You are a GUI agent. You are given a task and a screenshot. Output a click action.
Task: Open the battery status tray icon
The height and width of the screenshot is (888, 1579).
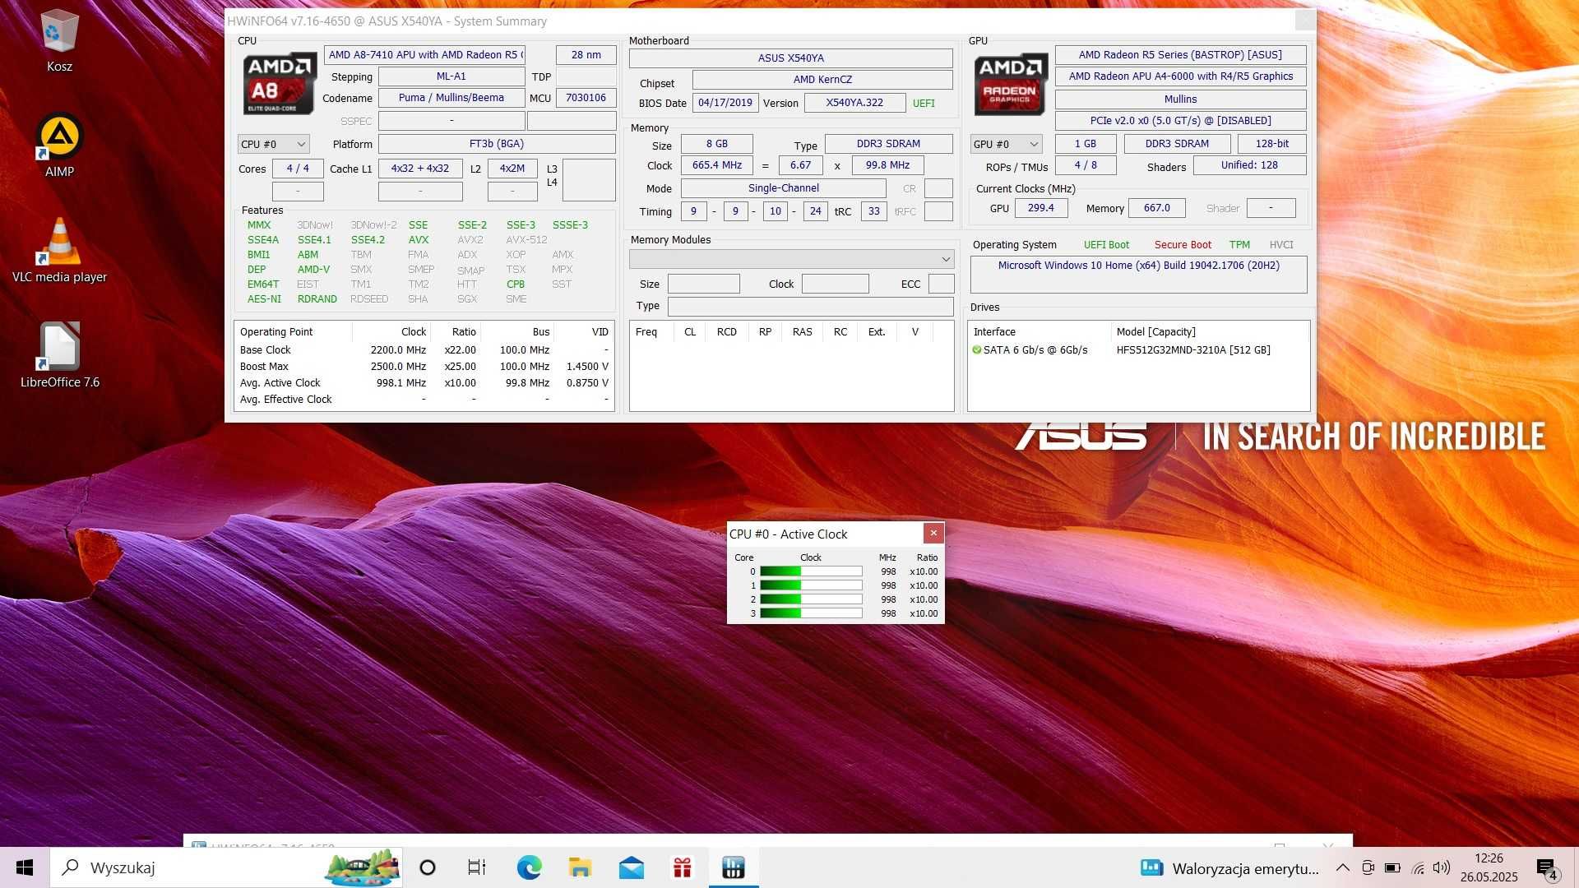point(1392,867)
